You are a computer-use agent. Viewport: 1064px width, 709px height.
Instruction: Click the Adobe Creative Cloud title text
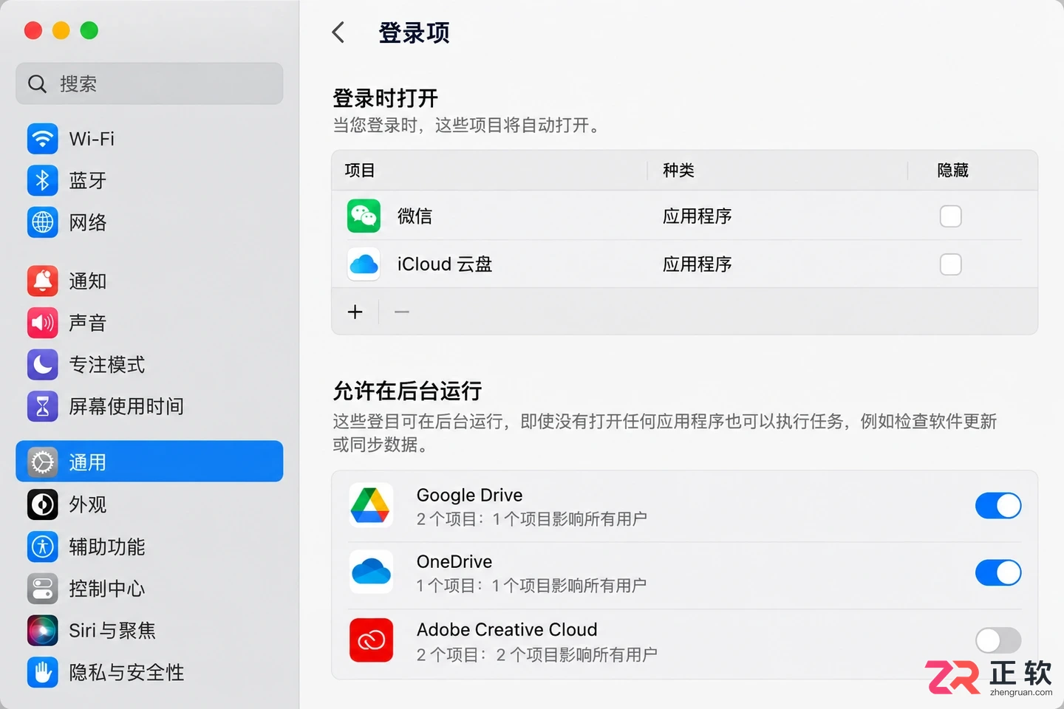point(507,630)
